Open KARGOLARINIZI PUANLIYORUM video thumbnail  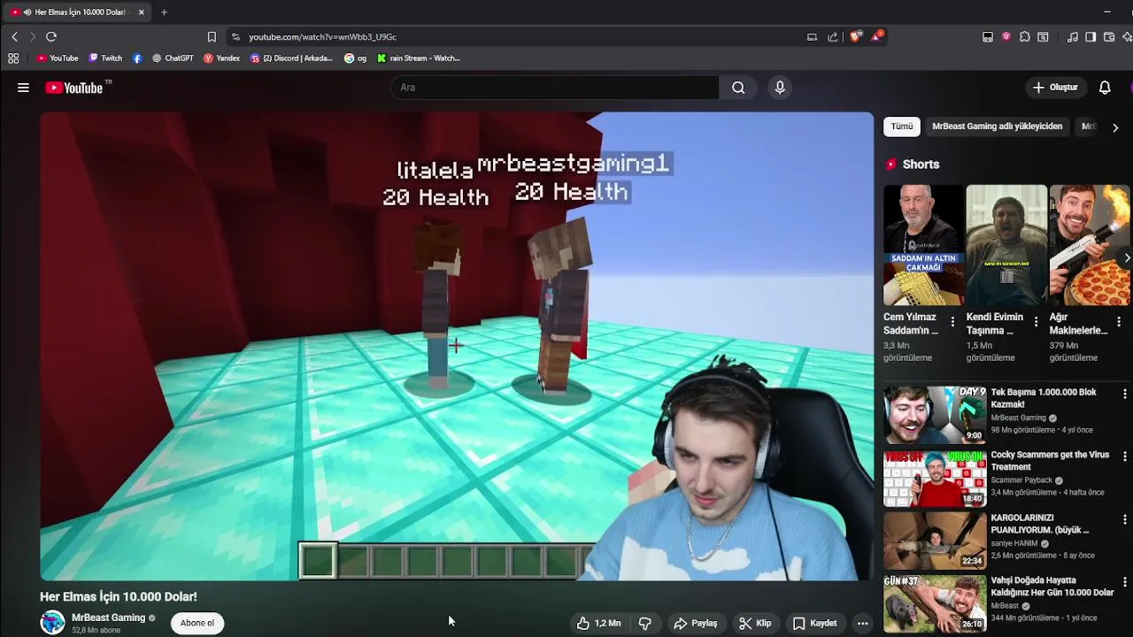click(x=935, y=540)
